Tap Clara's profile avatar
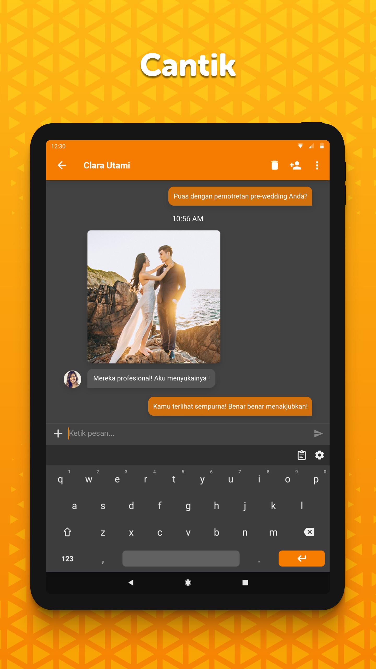The image size is (376, 669). tap(73, 379)
